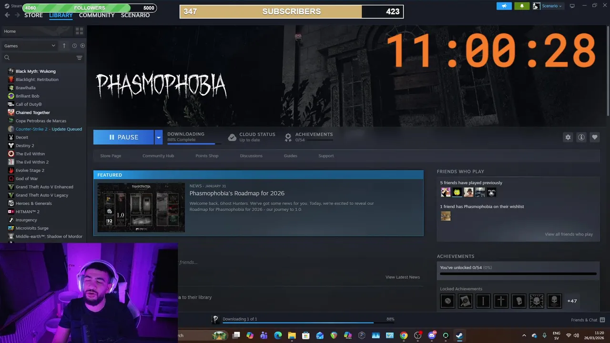610x343 pixels.
Task: Click the HITMAN 2 game icon
Action: click(11, 212)
